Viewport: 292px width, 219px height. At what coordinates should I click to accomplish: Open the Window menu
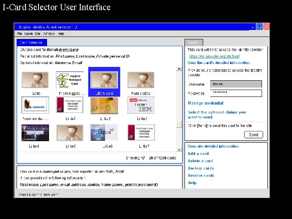point(49,34)
